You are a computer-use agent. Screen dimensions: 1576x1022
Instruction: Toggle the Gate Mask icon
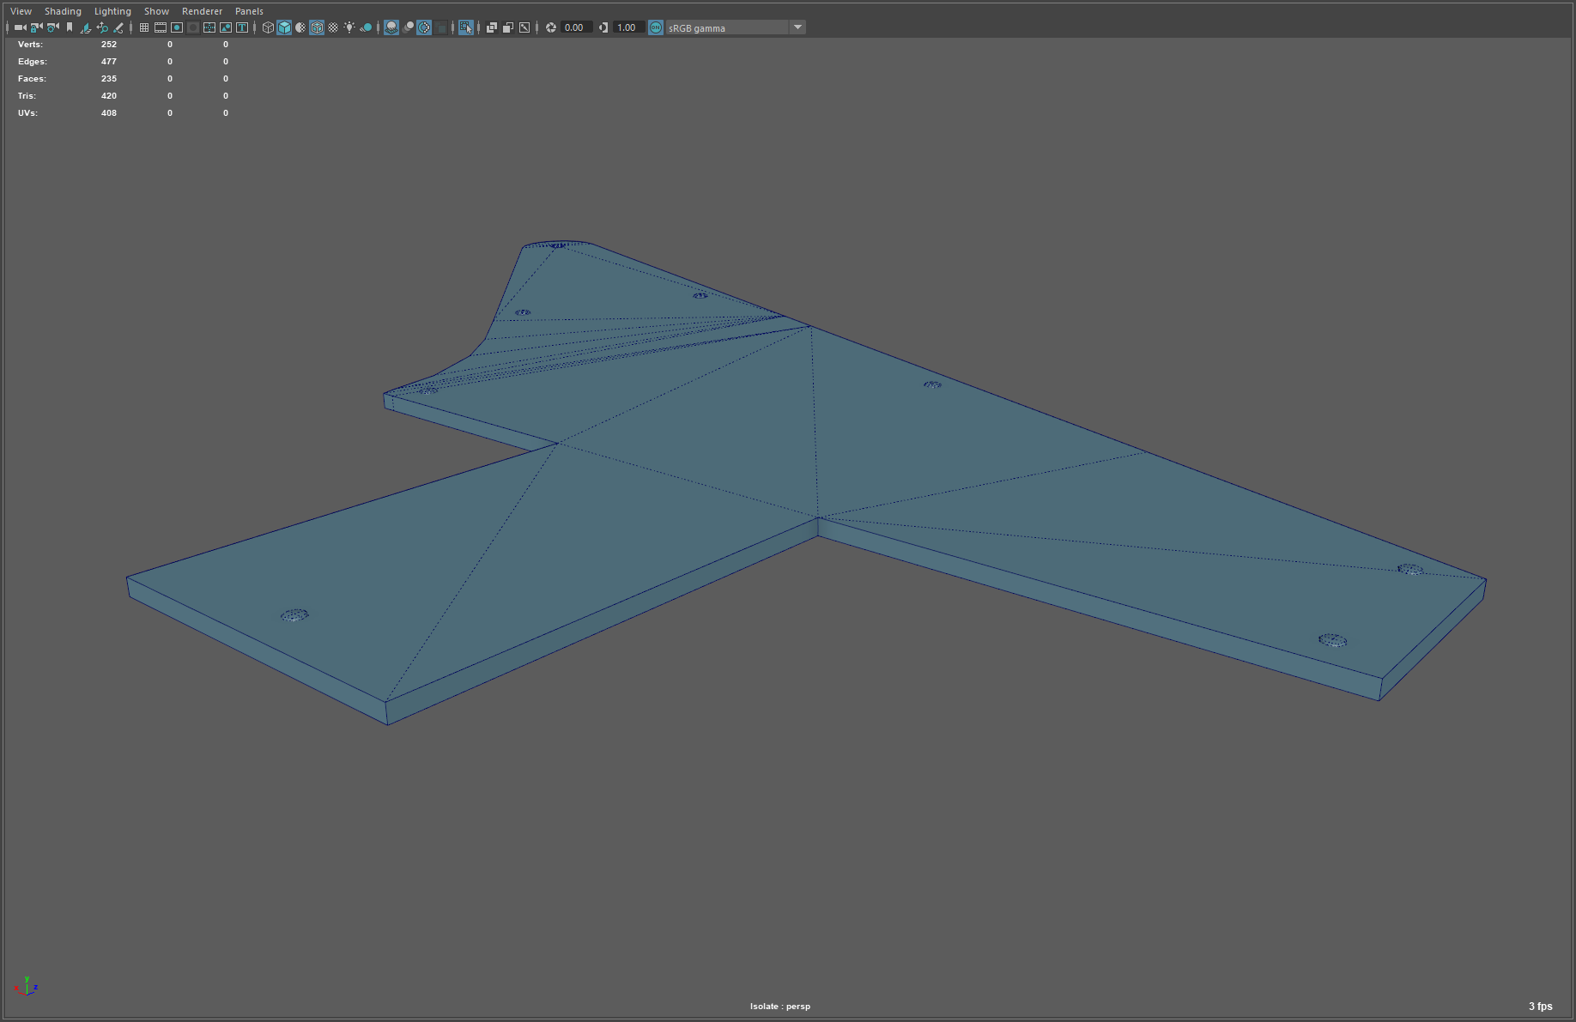click(x=193, y=27)
